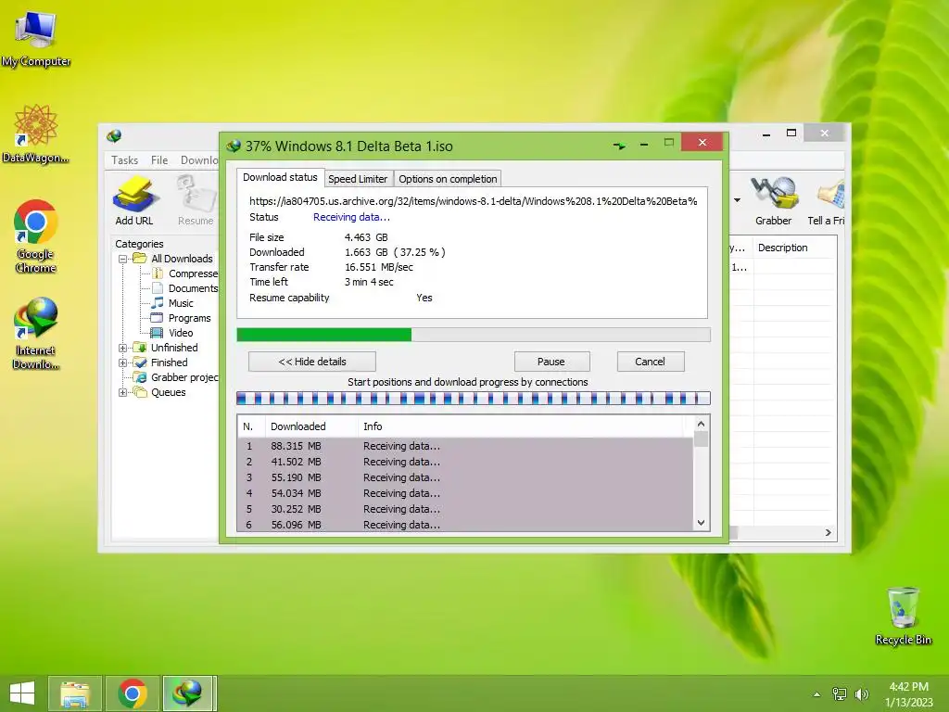Click the connections segment progress bar

coord(474,399)
